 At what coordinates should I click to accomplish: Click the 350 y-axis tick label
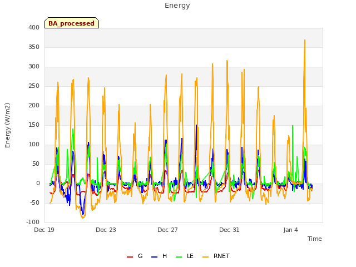pyautogui.click(x=34, y=47)
